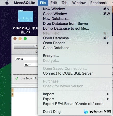Click the red close window button
The image size is (113, 116).
pyautogui.click(x=15, y=39)
